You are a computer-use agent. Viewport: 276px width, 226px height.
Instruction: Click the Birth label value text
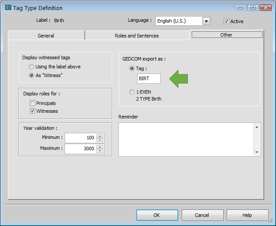(x=59, y=20)
